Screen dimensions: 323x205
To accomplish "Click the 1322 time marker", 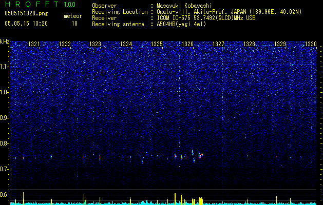I will (x=65, y=44).
